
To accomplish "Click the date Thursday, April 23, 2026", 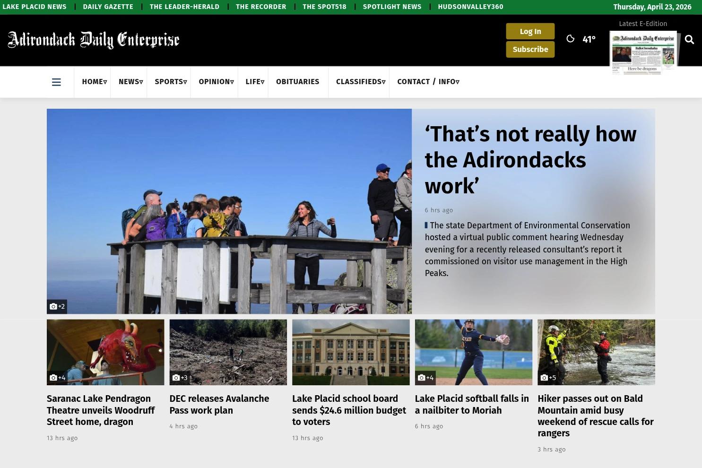I will [652, 7].
